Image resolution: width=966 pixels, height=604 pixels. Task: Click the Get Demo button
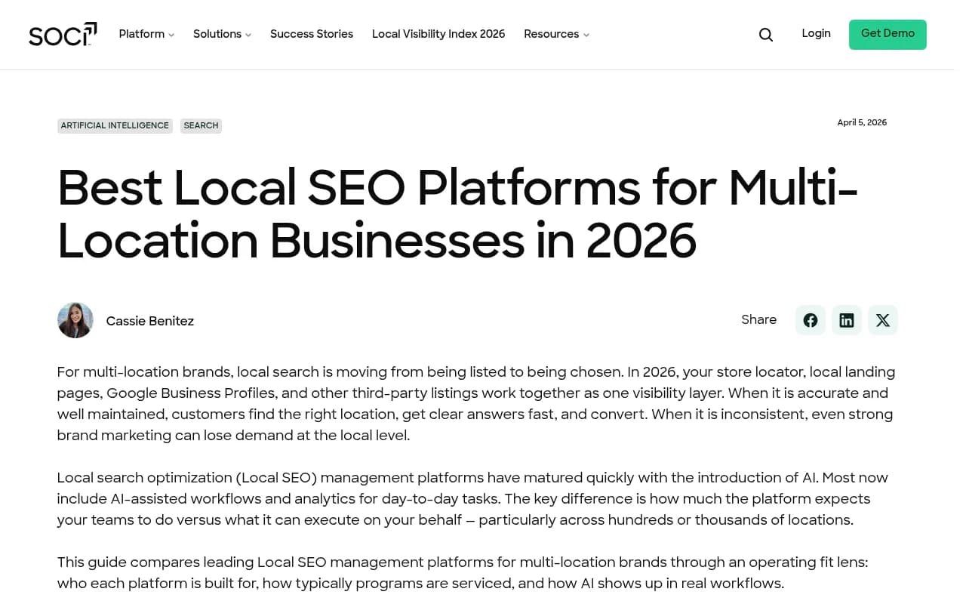pyautogui.click(x=888, y=34)
